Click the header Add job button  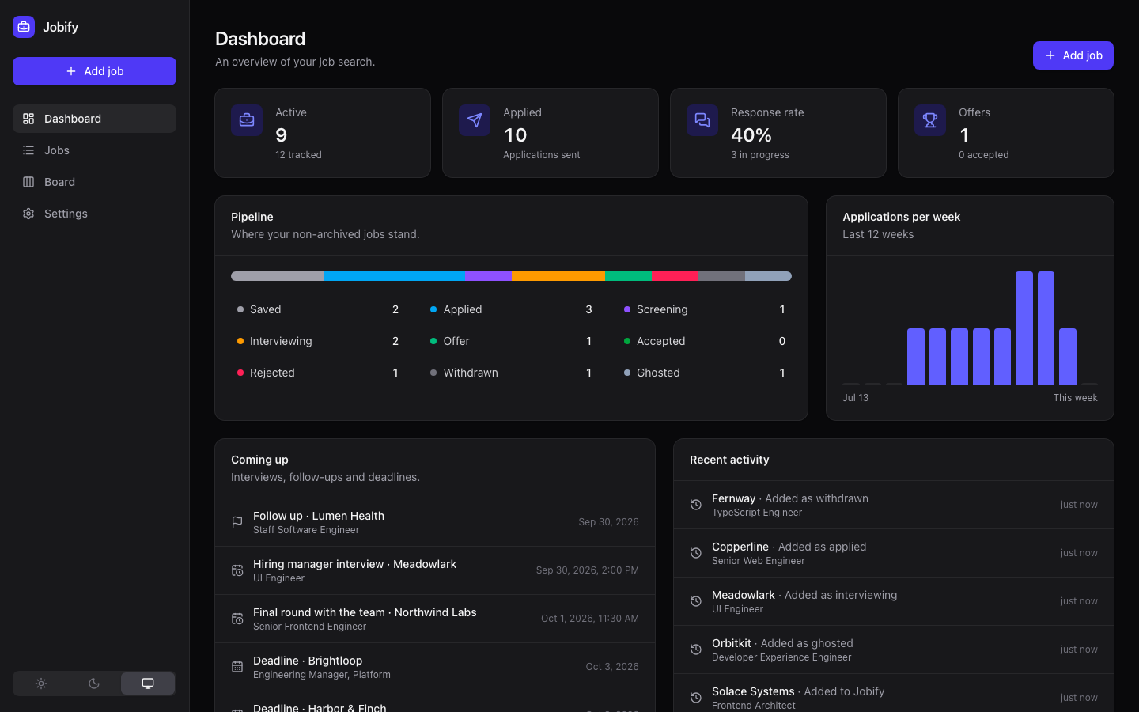[x=1073, y=55]
